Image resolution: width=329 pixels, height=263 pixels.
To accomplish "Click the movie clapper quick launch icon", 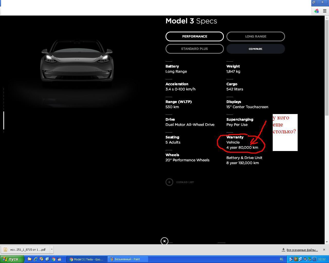I will pyautogui.click(x=59, y=259).
